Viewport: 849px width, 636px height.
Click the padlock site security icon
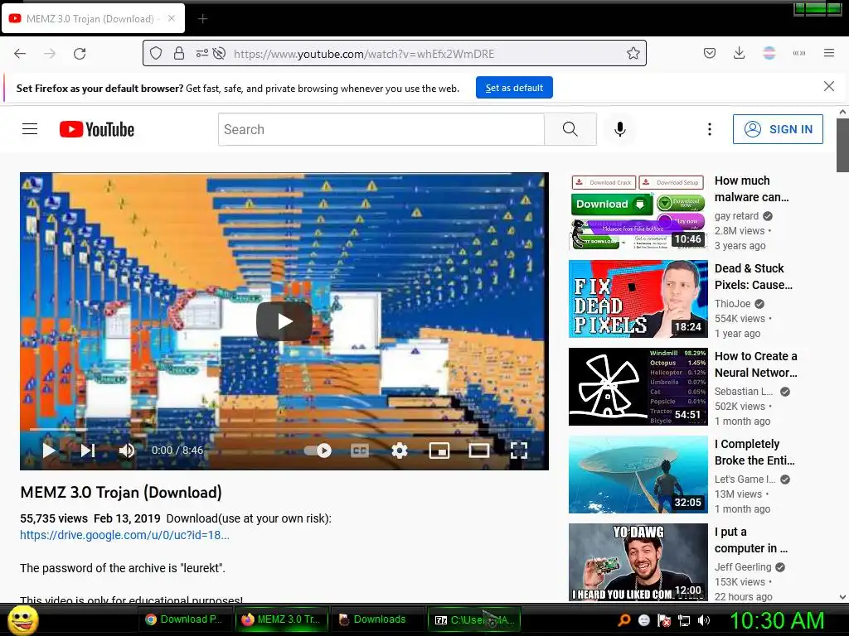179,54
